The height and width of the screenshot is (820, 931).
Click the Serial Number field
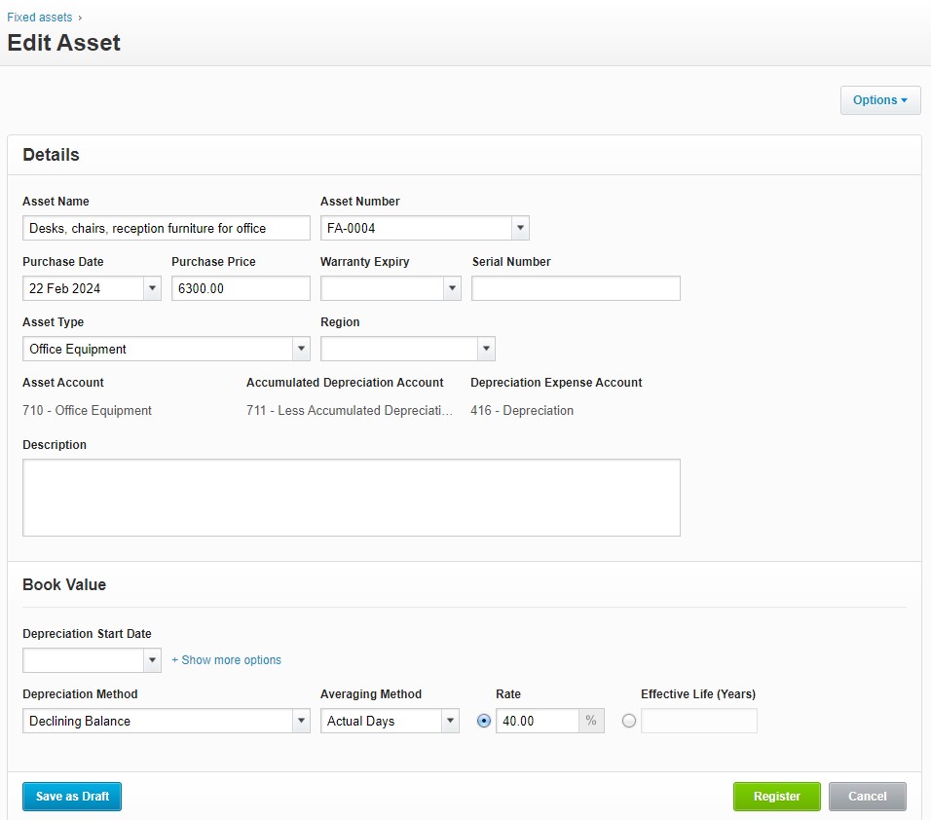pyautogui.click(x=575, y=287)
